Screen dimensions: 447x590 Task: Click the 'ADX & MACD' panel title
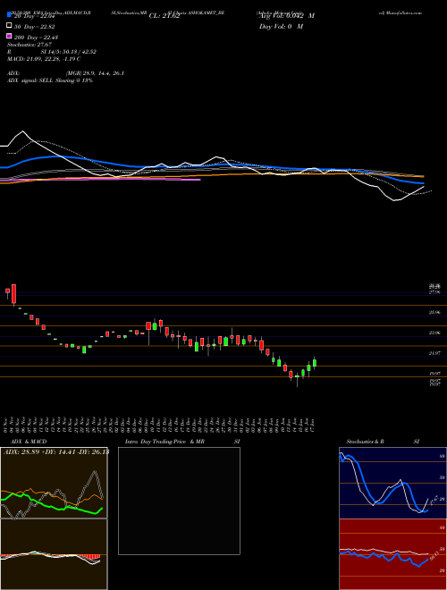pos(29,442)
